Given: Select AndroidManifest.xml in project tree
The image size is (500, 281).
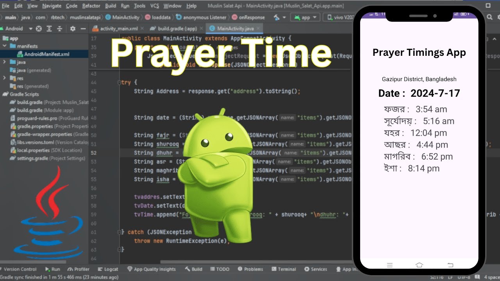Looking at the screenshot, I should 43,54.
